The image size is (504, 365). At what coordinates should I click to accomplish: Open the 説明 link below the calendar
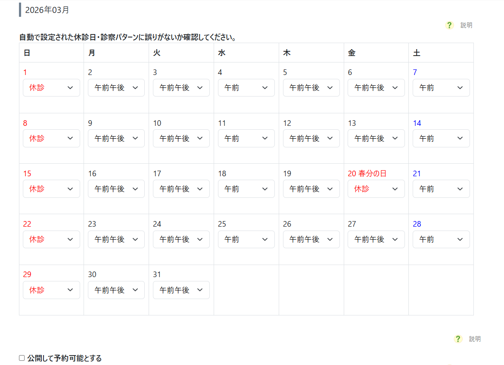475,339
